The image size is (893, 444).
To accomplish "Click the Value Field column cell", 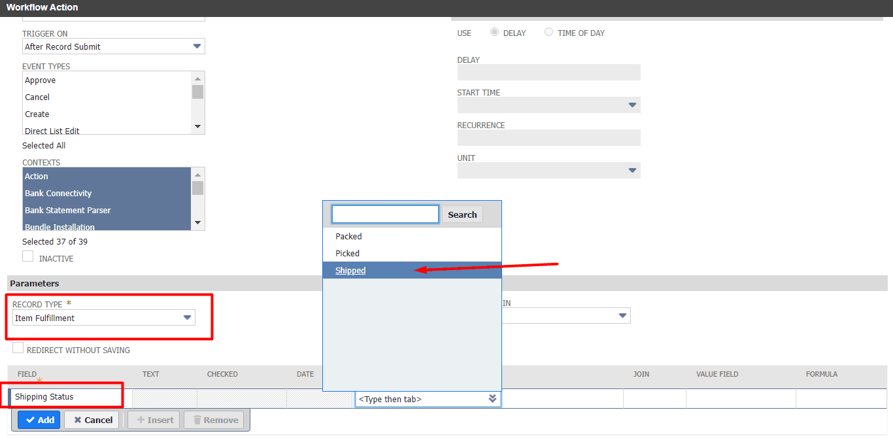I will (741, 398).
